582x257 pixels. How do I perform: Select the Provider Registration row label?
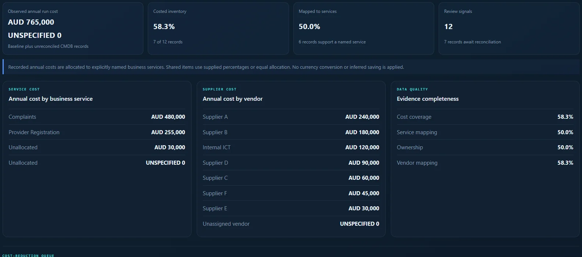coord(34,132)
